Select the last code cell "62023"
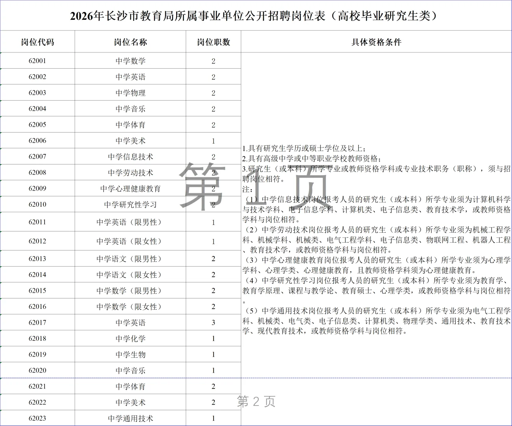This screenshot has width=512, height=426. point(37,418)
